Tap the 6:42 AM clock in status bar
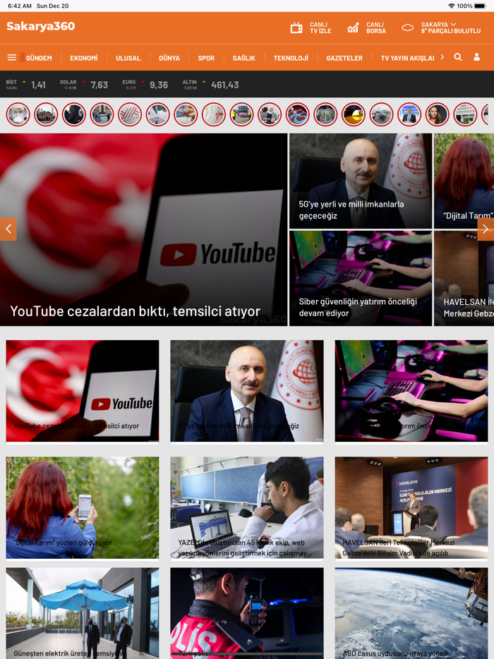Viewport: 494px width, 659px height. [20, 6]
